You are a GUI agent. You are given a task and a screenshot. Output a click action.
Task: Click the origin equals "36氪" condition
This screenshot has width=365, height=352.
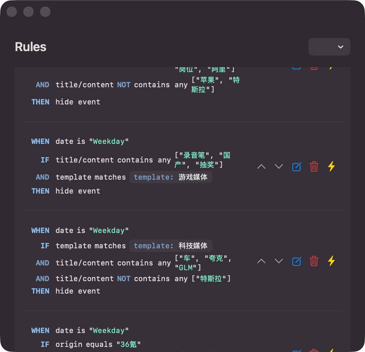click(98, 344)
